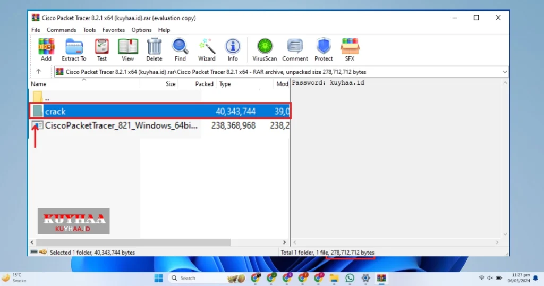Go up one level with arrow

click(x=38, y=71)
